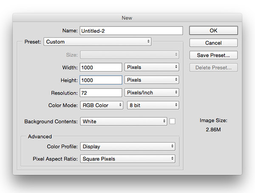Expand the Pixel Aspect Ratio dropdown
The width and height of the screenshot is (255, 193).
tap(127, 159)
